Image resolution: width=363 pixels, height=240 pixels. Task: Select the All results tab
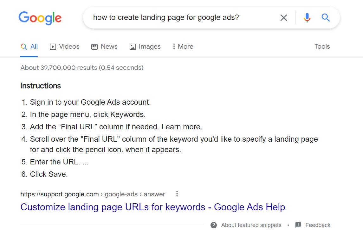coord(29,46)
